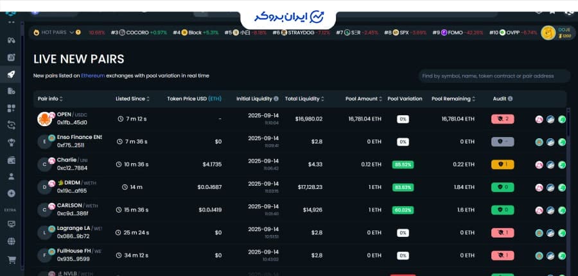
Task: Open chart icon for the OPEN/USDC row
Action: pos(550,119)
